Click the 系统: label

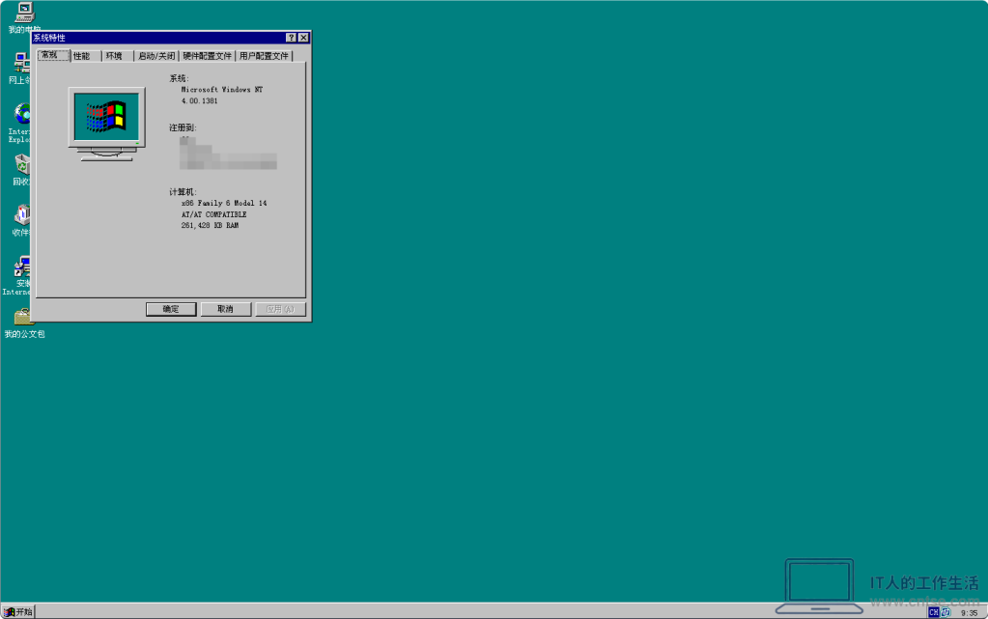pyautogui.click(x=179, y=79)
